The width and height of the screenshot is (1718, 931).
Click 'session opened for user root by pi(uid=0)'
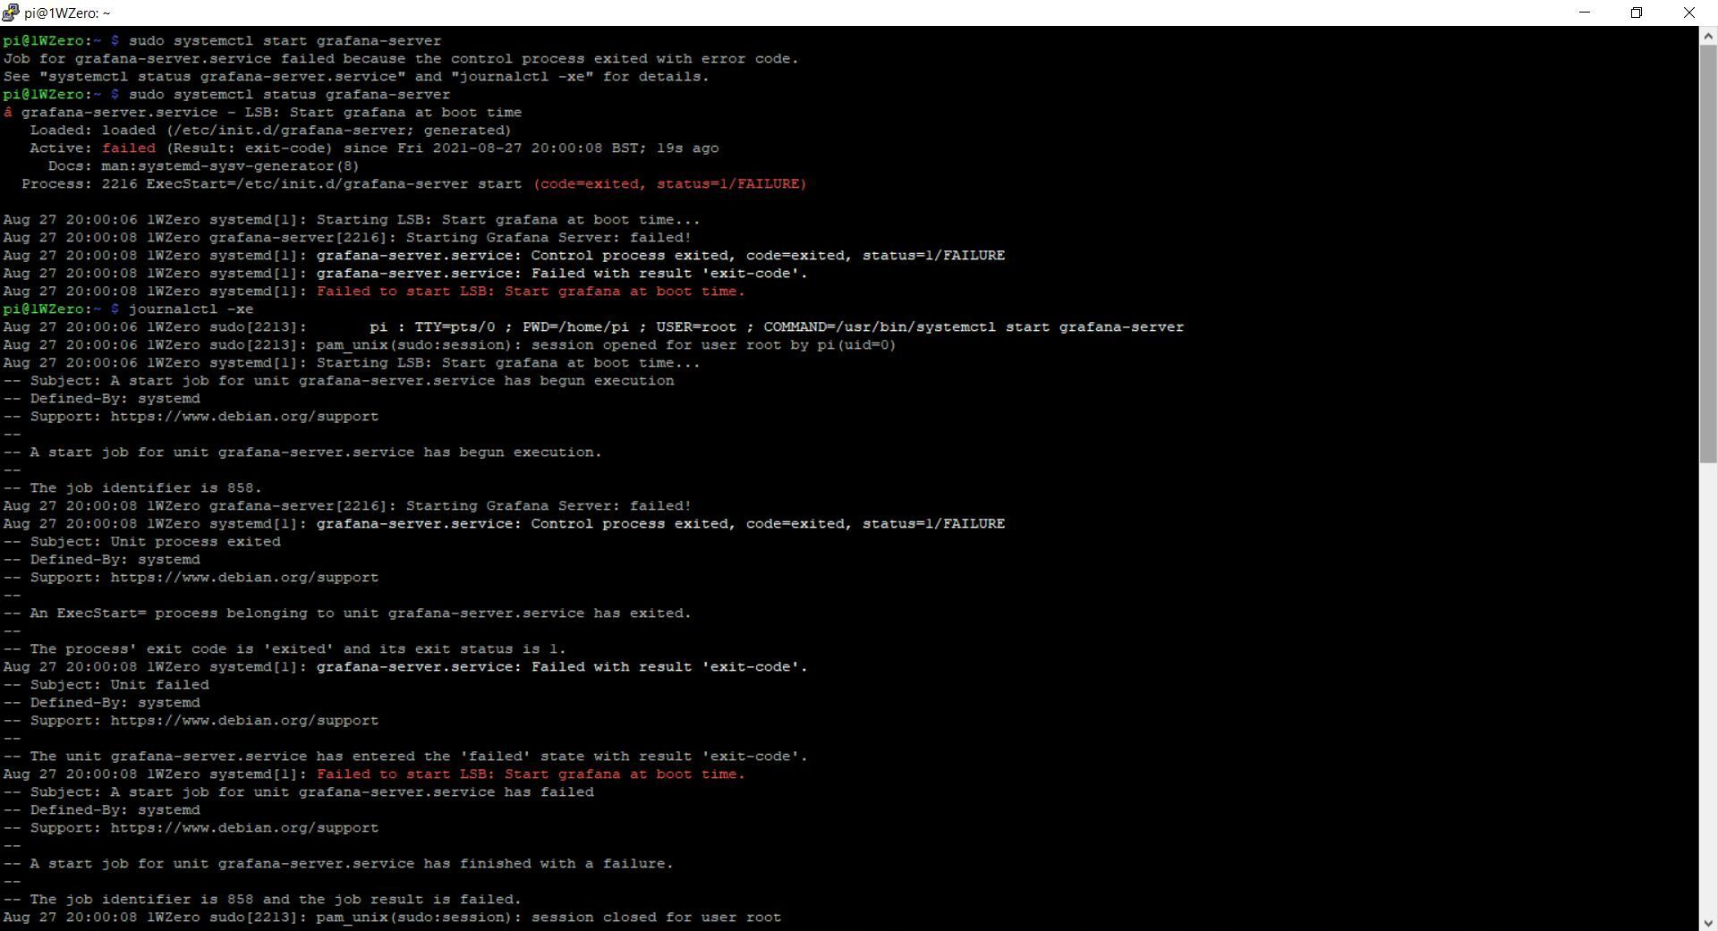pos(713,344)
